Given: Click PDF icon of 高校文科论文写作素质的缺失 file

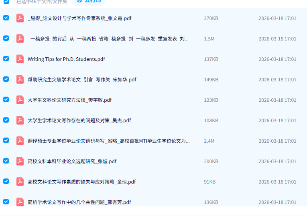Looking at the screenshot, I should 20,182.
